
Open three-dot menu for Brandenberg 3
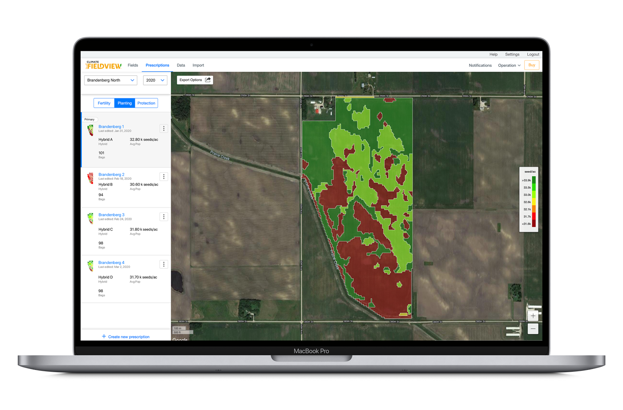(x=164, y=217)
